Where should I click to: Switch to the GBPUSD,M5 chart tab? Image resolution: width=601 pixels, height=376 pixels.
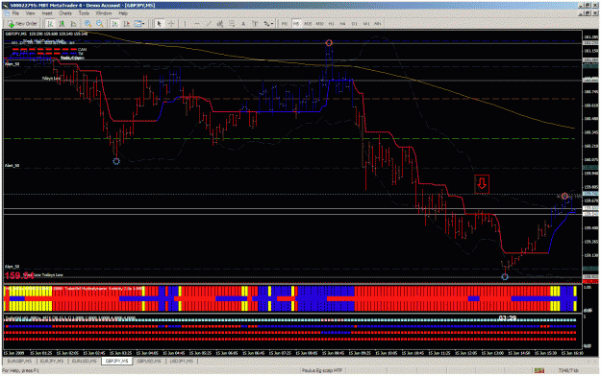pyautogui.click(x=149, y=361)
